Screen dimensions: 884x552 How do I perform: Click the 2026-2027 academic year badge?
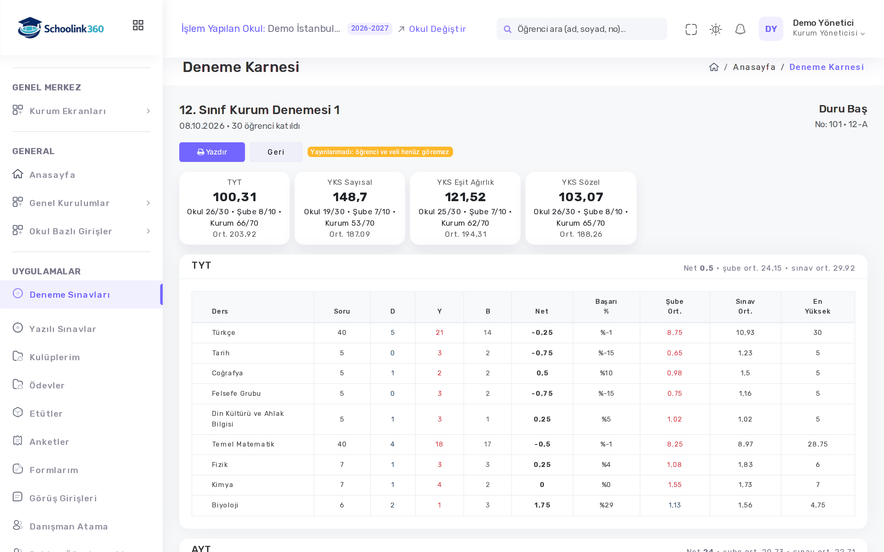click(370, 28)
